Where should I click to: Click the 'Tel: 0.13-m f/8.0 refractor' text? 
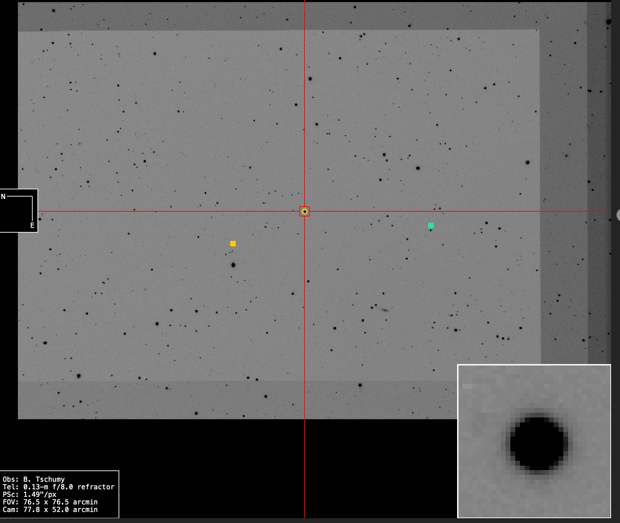58,487
